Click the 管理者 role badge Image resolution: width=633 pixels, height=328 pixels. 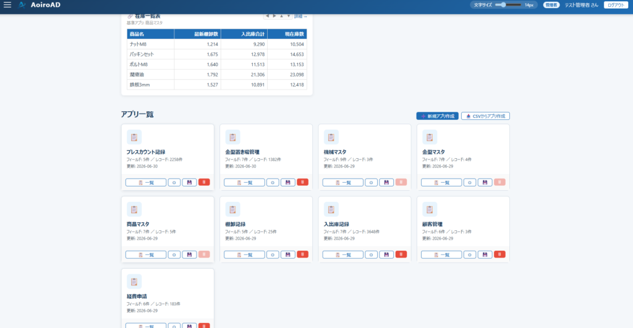tap(551, 5)
